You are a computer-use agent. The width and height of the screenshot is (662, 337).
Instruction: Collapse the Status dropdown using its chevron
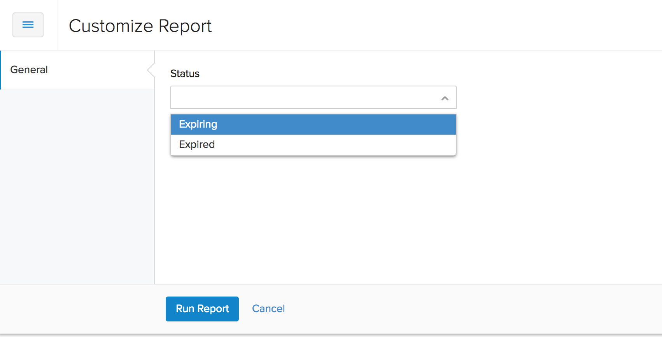[445, 98]
